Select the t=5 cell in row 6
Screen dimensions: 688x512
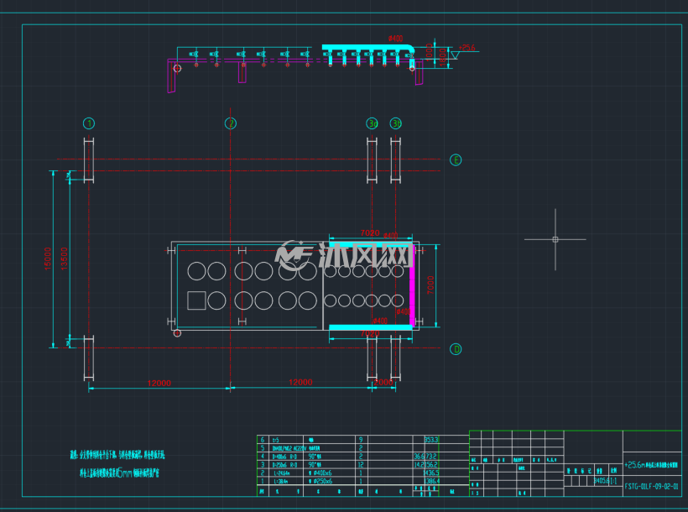(275, 440)
